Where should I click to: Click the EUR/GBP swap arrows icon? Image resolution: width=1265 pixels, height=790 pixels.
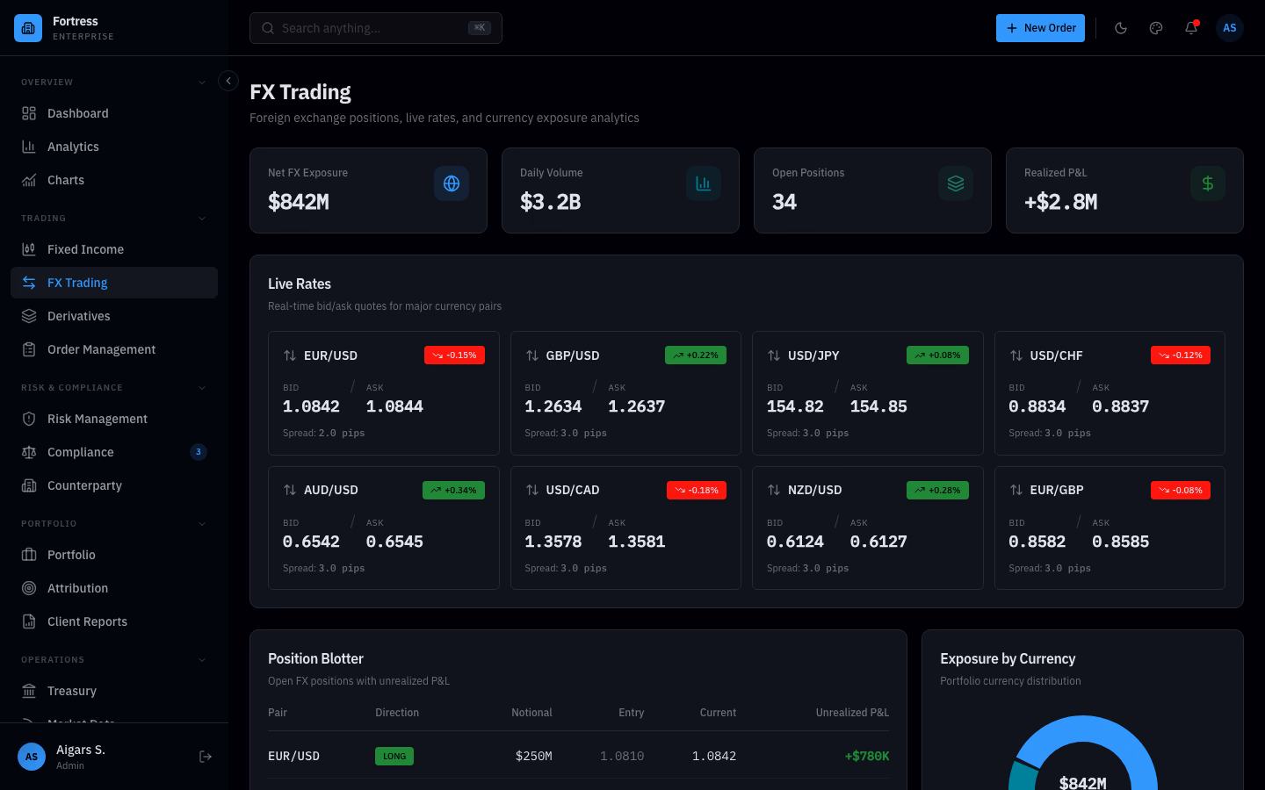(x=1016, y=490)
